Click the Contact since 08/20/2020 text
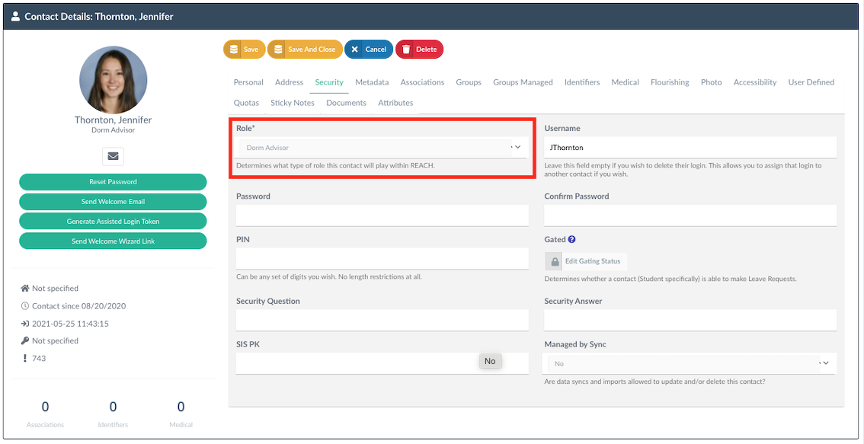The image size is (864, 444). coord(78,305)
